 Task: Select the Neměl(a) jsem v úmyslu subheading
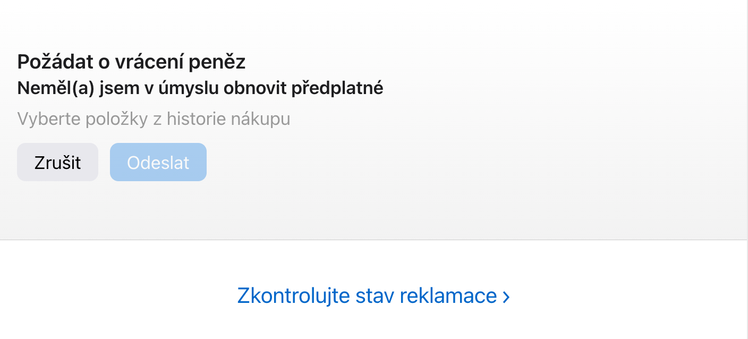tap(200, 88)
